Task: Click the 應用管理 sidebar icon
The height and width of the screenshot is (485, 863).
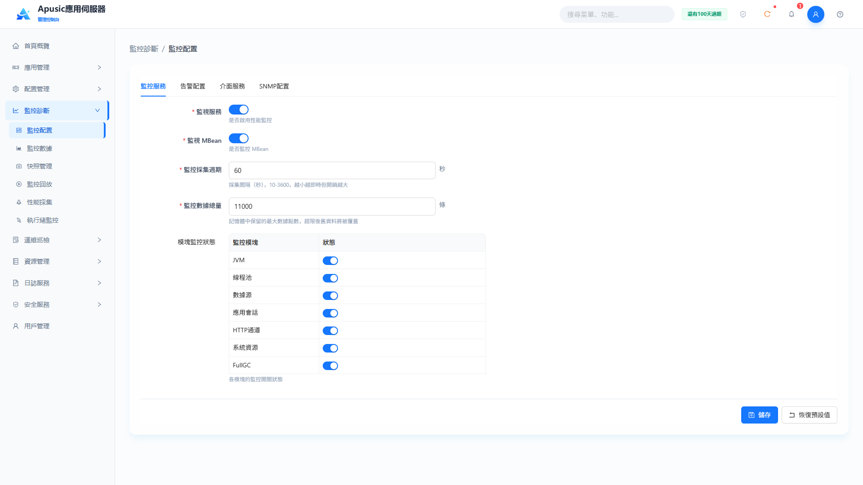Action: click(x=16, y=67)
